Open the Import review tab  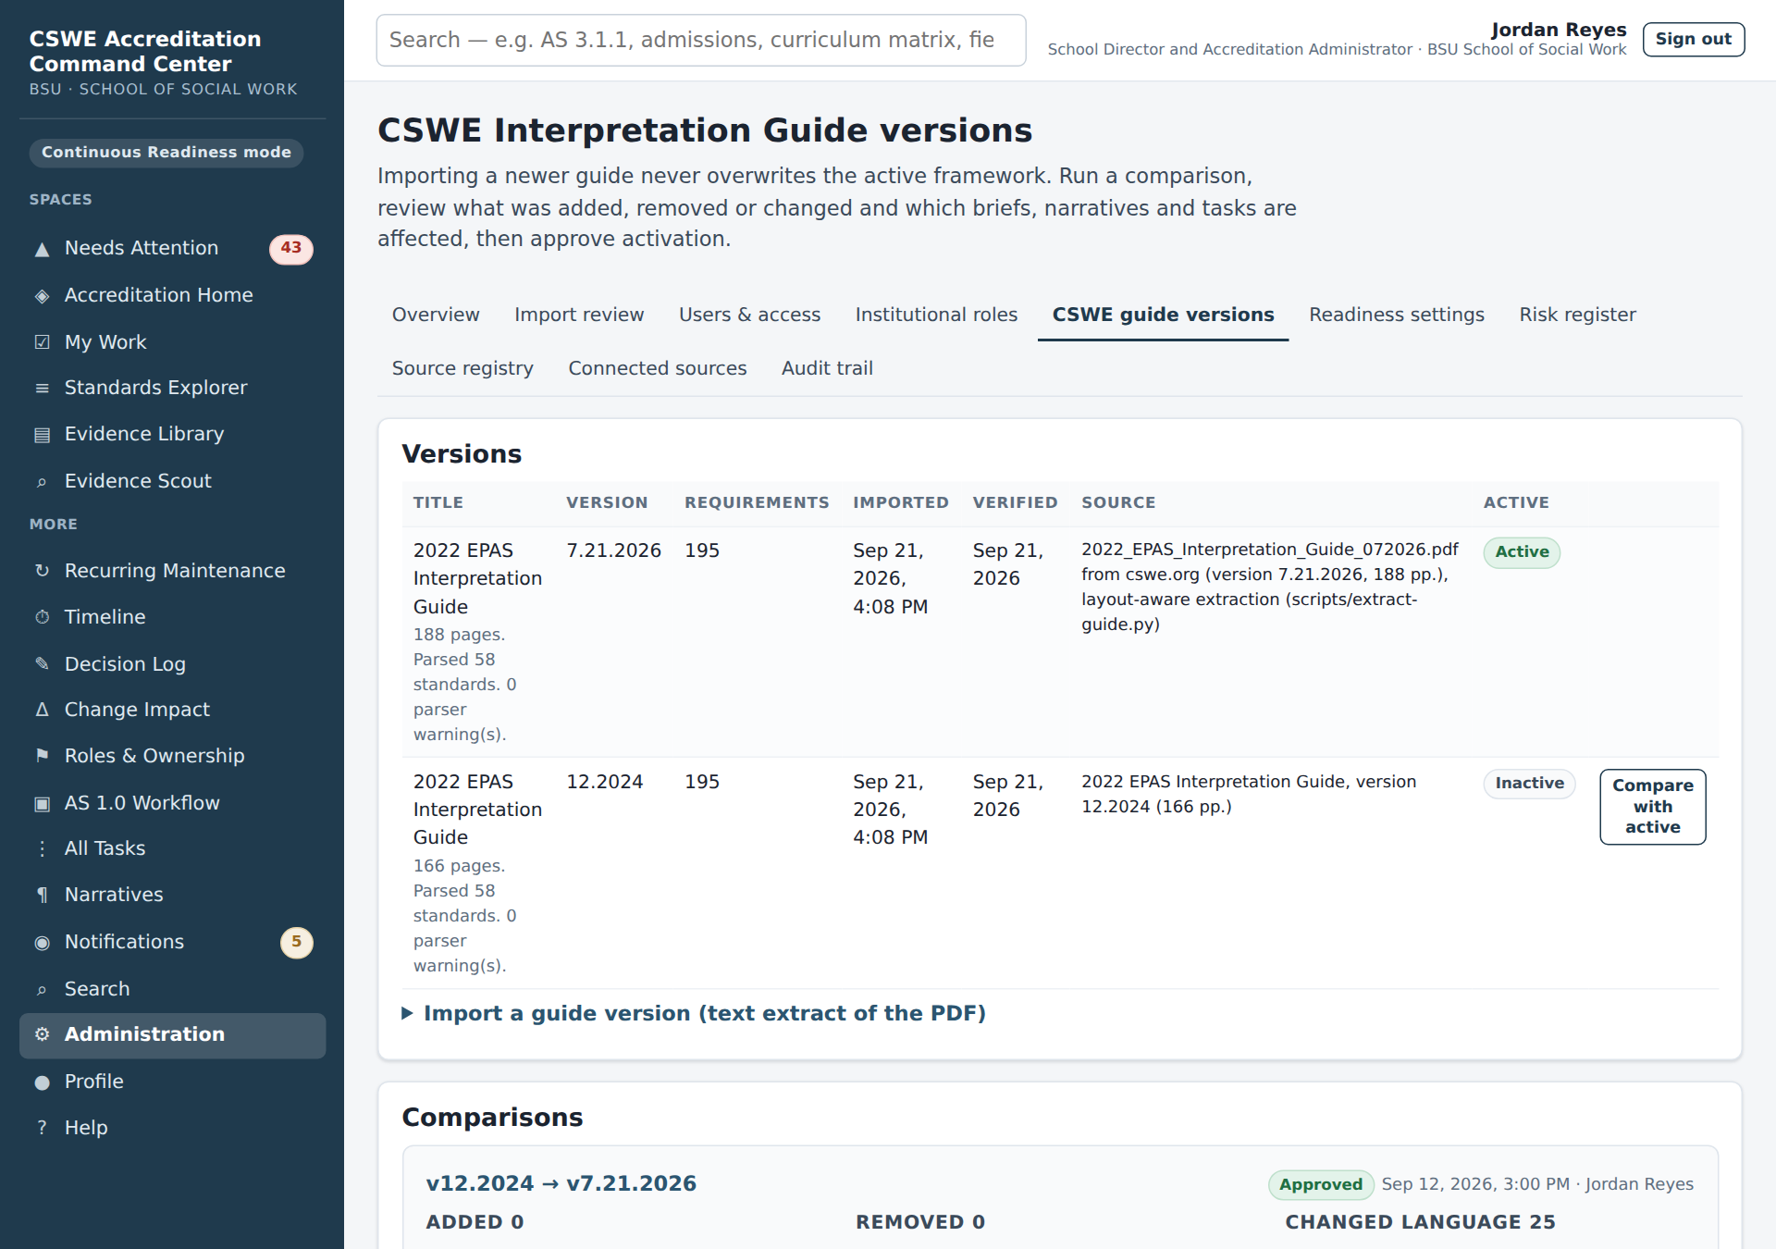pos(579,315)
